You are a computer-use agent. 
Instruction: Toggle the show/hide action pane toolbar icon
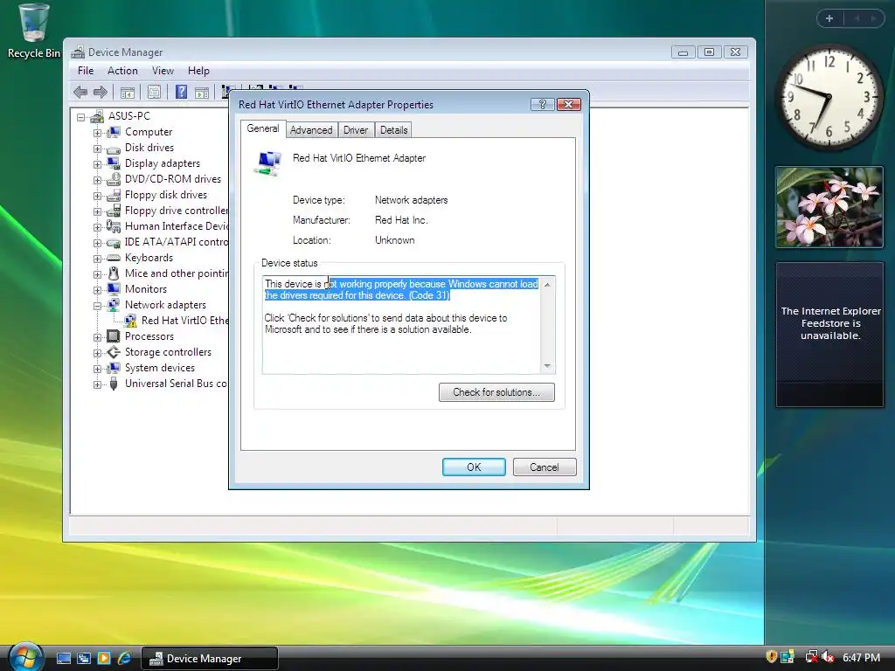tap(202, 92)
